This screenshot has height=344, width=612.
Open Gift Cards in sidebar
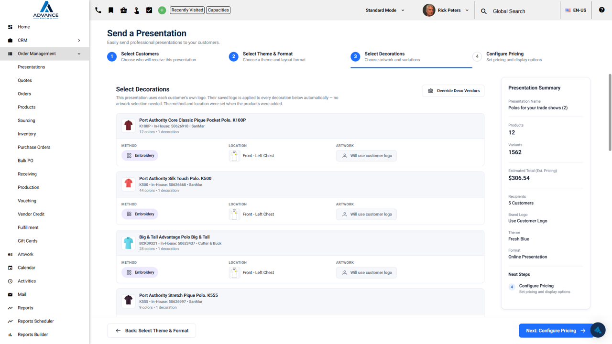27,241
